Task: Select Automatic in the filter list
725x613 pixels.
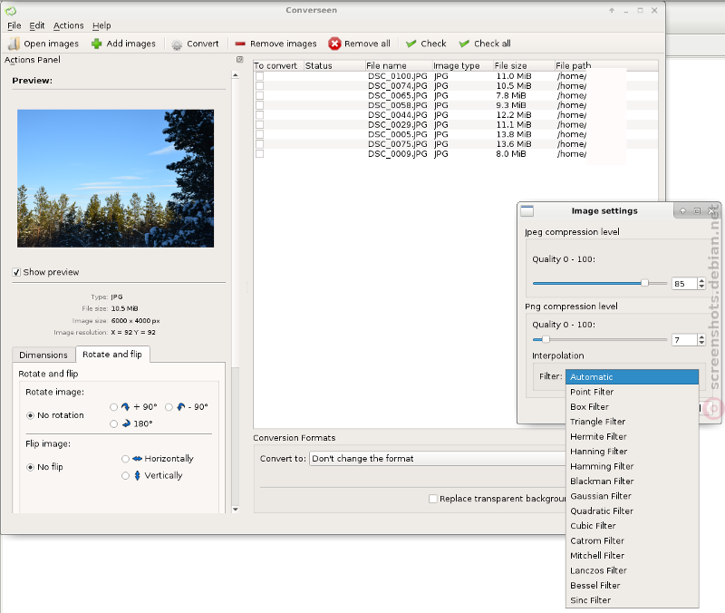Action: tap(632, 377)
